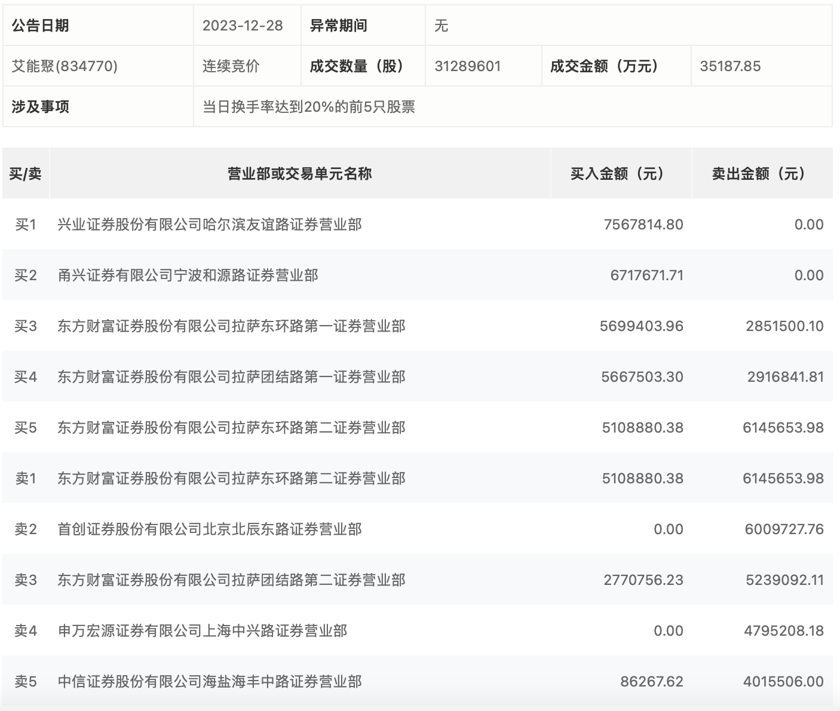This screenshot has width=840, height=711.
Task: Select sell amount 5239092.11
Action: (x=784, y=580)
